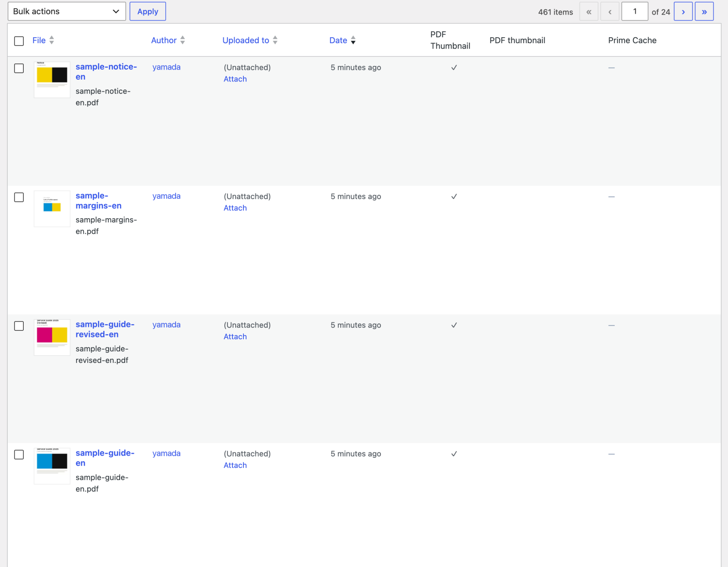This screenshot has height=567, width=728.
Task: Click the Date column sort arrows
Action: pyautogui.click(x=353, y=40)
